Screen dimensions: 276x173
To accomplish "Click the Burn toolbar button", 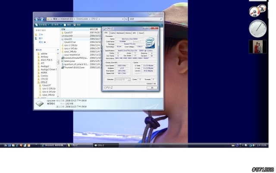I will [x=77, y=25].
